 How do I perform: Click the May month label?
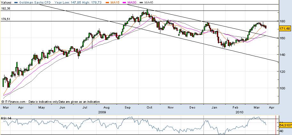pos(42,108)
